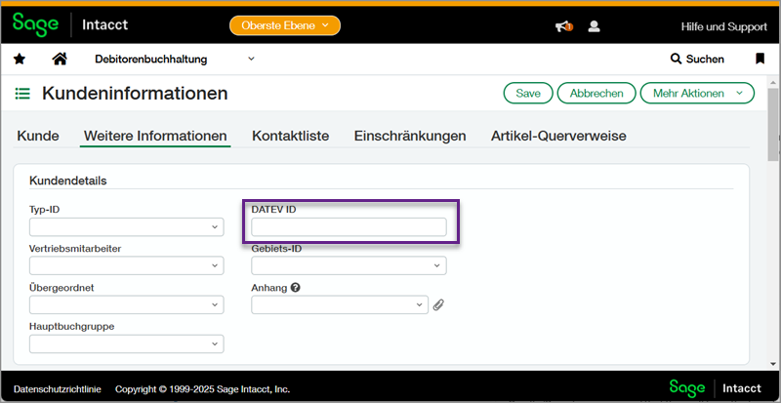Open the Datenschutzrichtlinie footer link
The height and width of the screenshot is (404, 781).
58,388
